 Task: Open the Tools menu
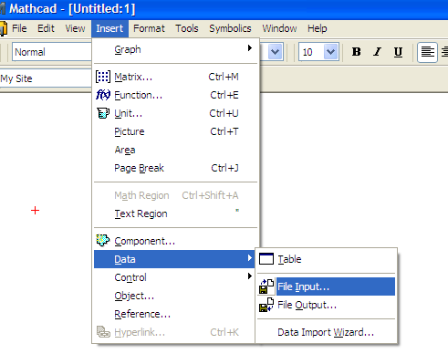[187, 28]
